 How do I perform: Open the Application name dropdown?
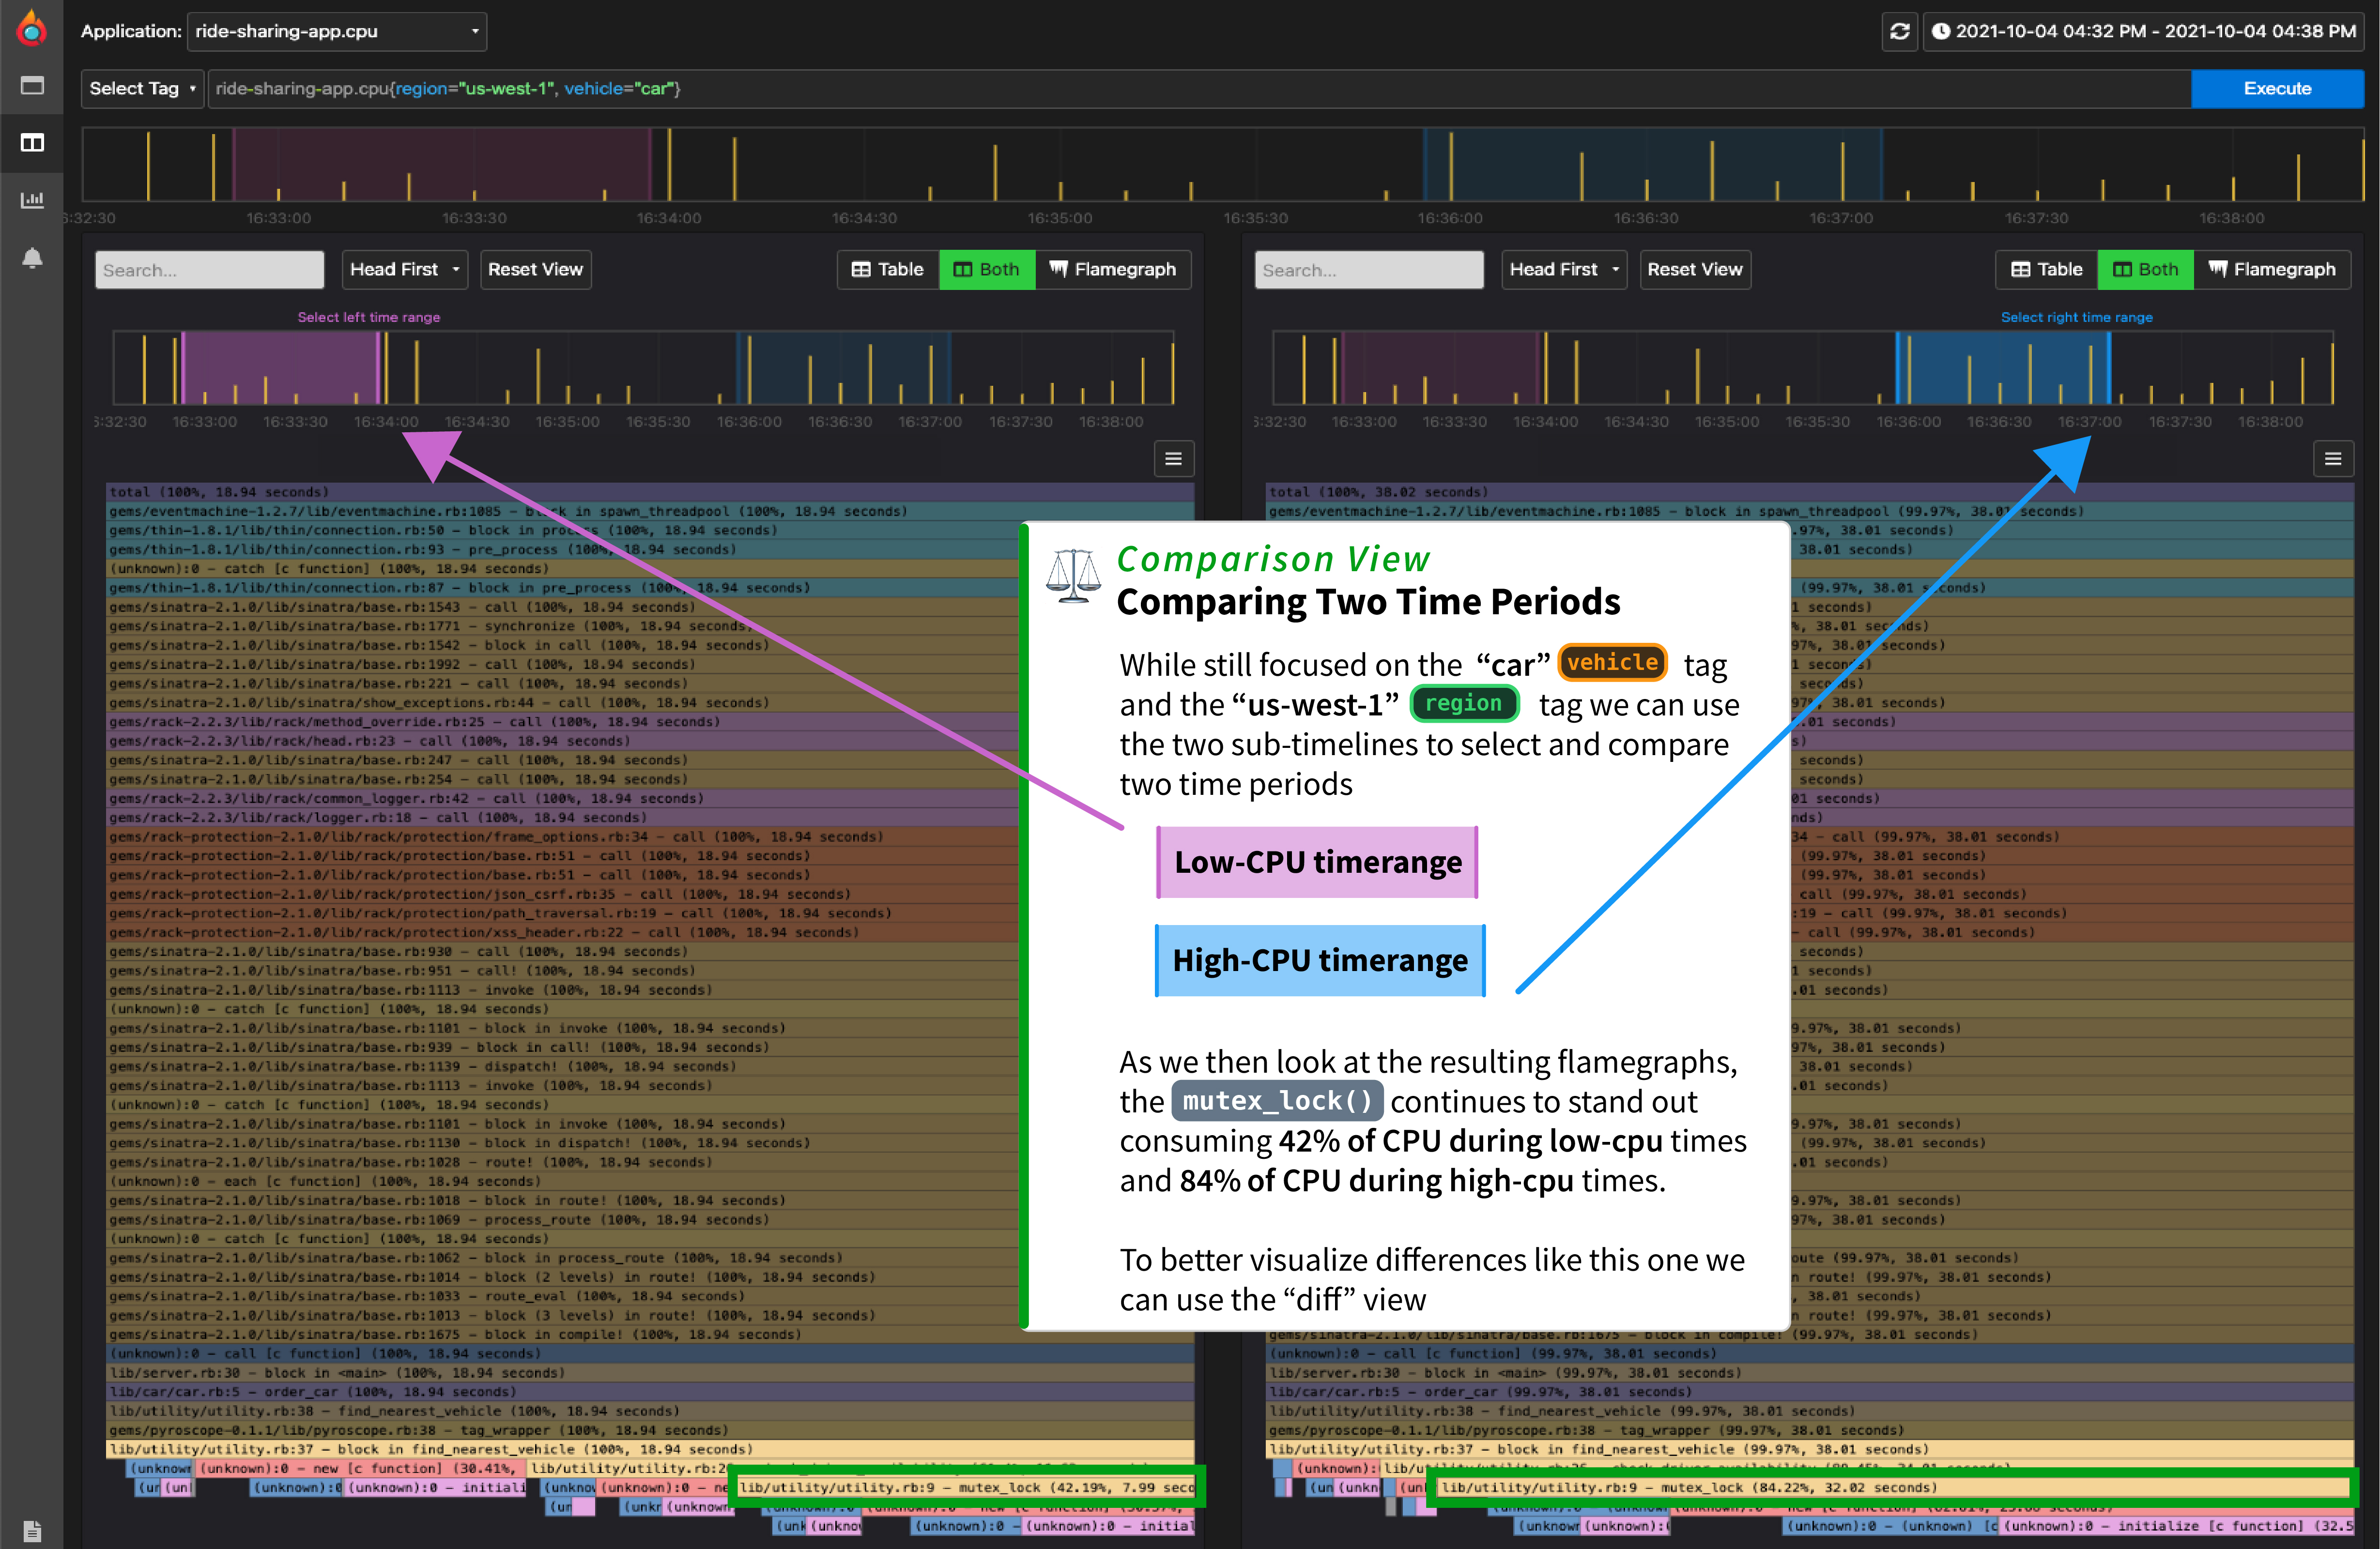(337, 31)
